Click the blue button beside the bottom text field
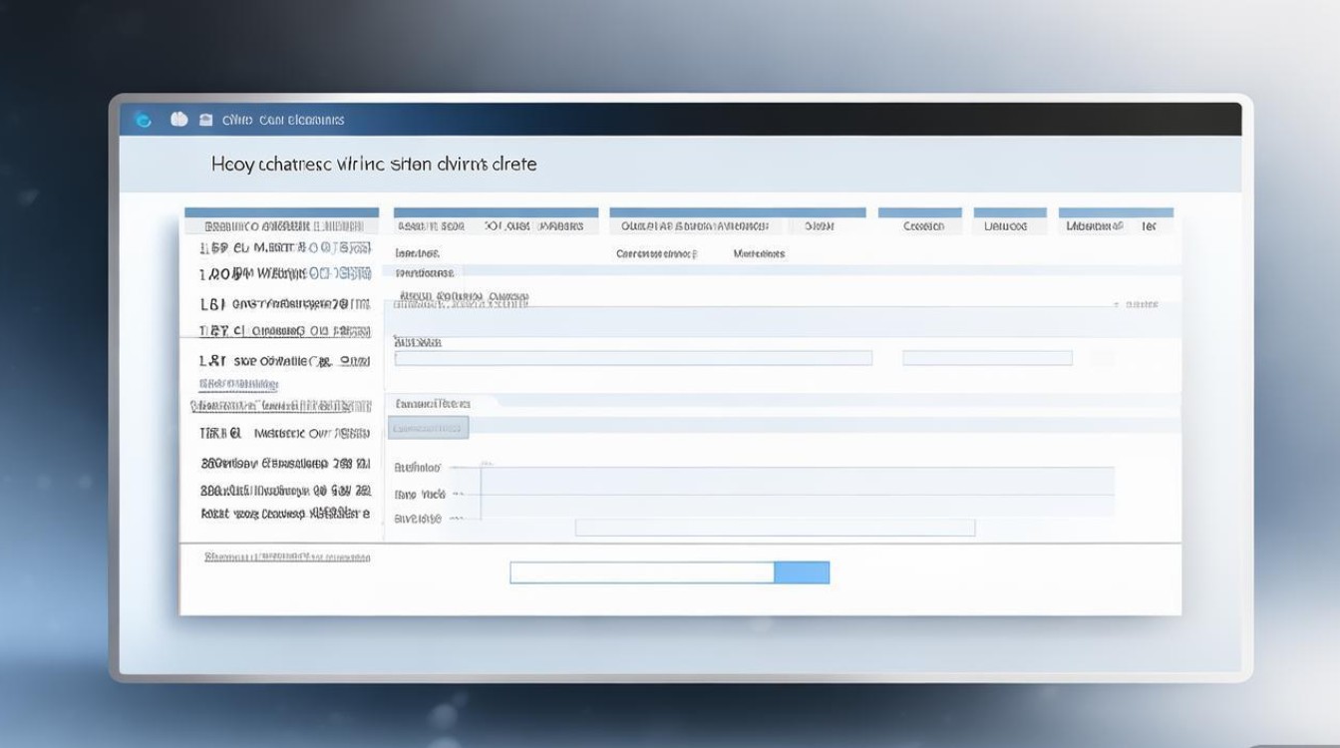The image size is (1340, 748). [x=802, y=572]
